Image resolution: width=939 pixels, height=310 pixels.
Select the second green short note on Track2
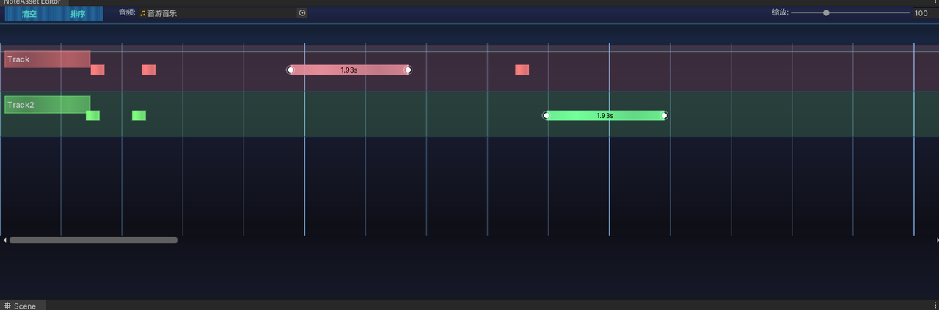139,115
